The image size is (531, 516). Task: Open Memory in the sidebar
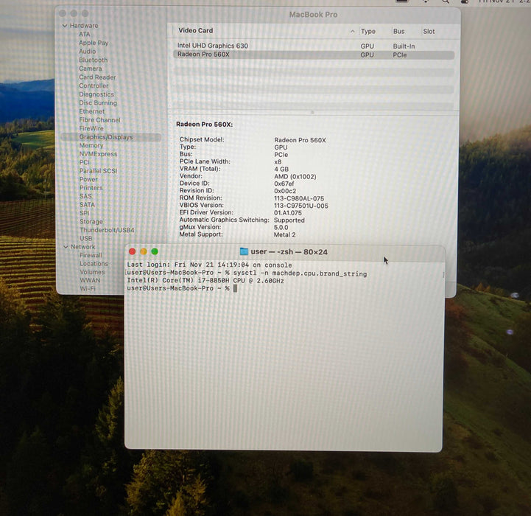[x=91, y=145]
